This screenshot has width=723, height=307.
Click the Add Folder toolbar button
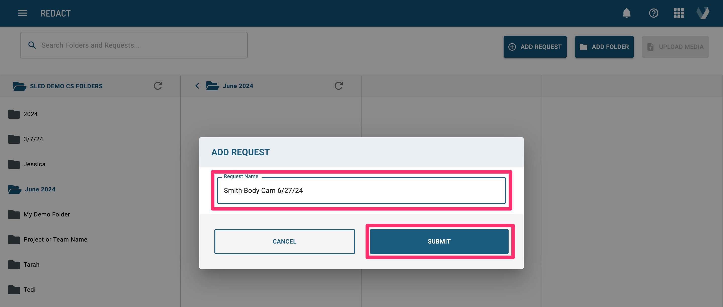(x=604, y=47)
